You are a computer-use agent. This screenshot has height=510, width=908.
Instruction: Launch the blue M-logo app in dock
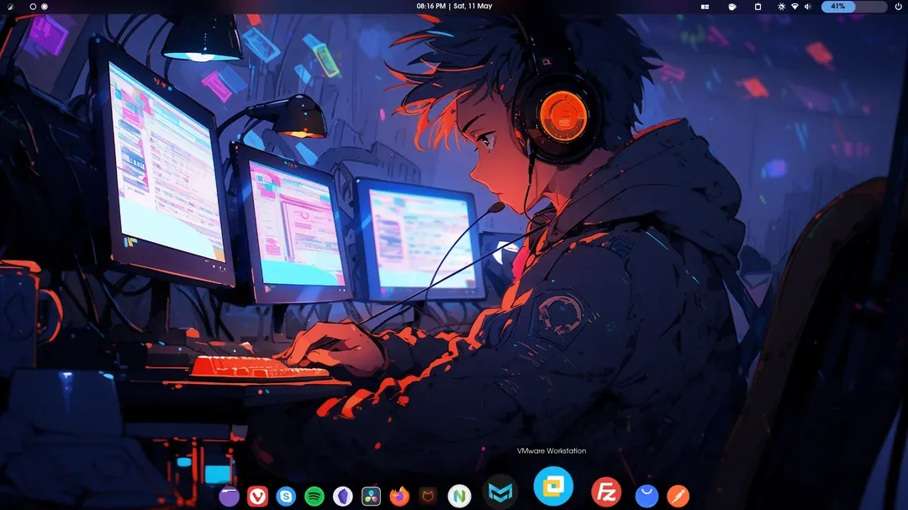pos(500,492)
